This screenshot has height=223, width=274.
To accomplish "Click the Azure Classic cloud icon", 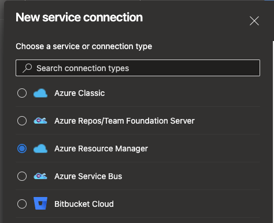I will pyautogui.click(x=40, y=93).
